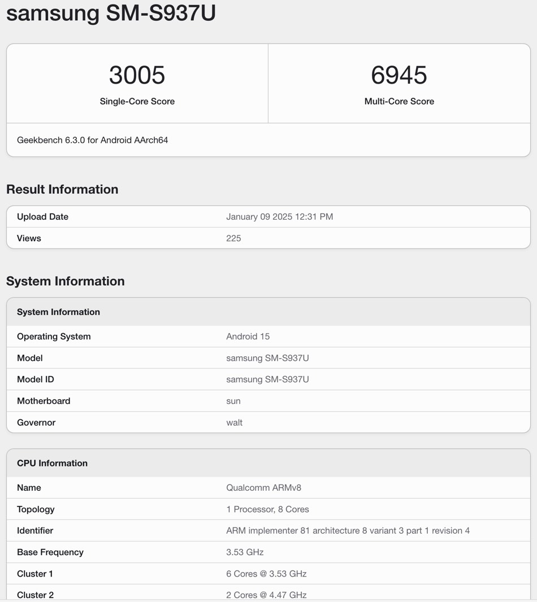Click the "Views" row label
537x602 pixels.
click(29, 238)
